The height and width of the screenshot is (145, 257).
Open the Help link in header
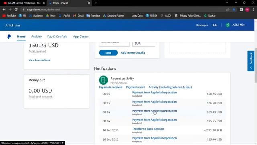[214, 25]
